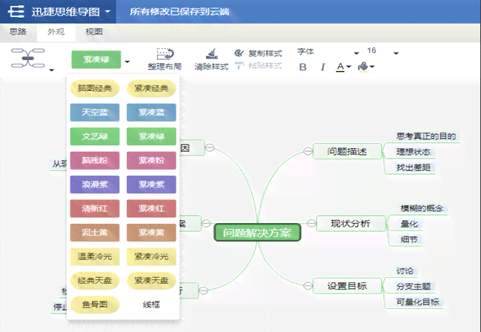
Task: Open the 迅捷思维导图 title dropdown arrow
Action: point(107,12)
